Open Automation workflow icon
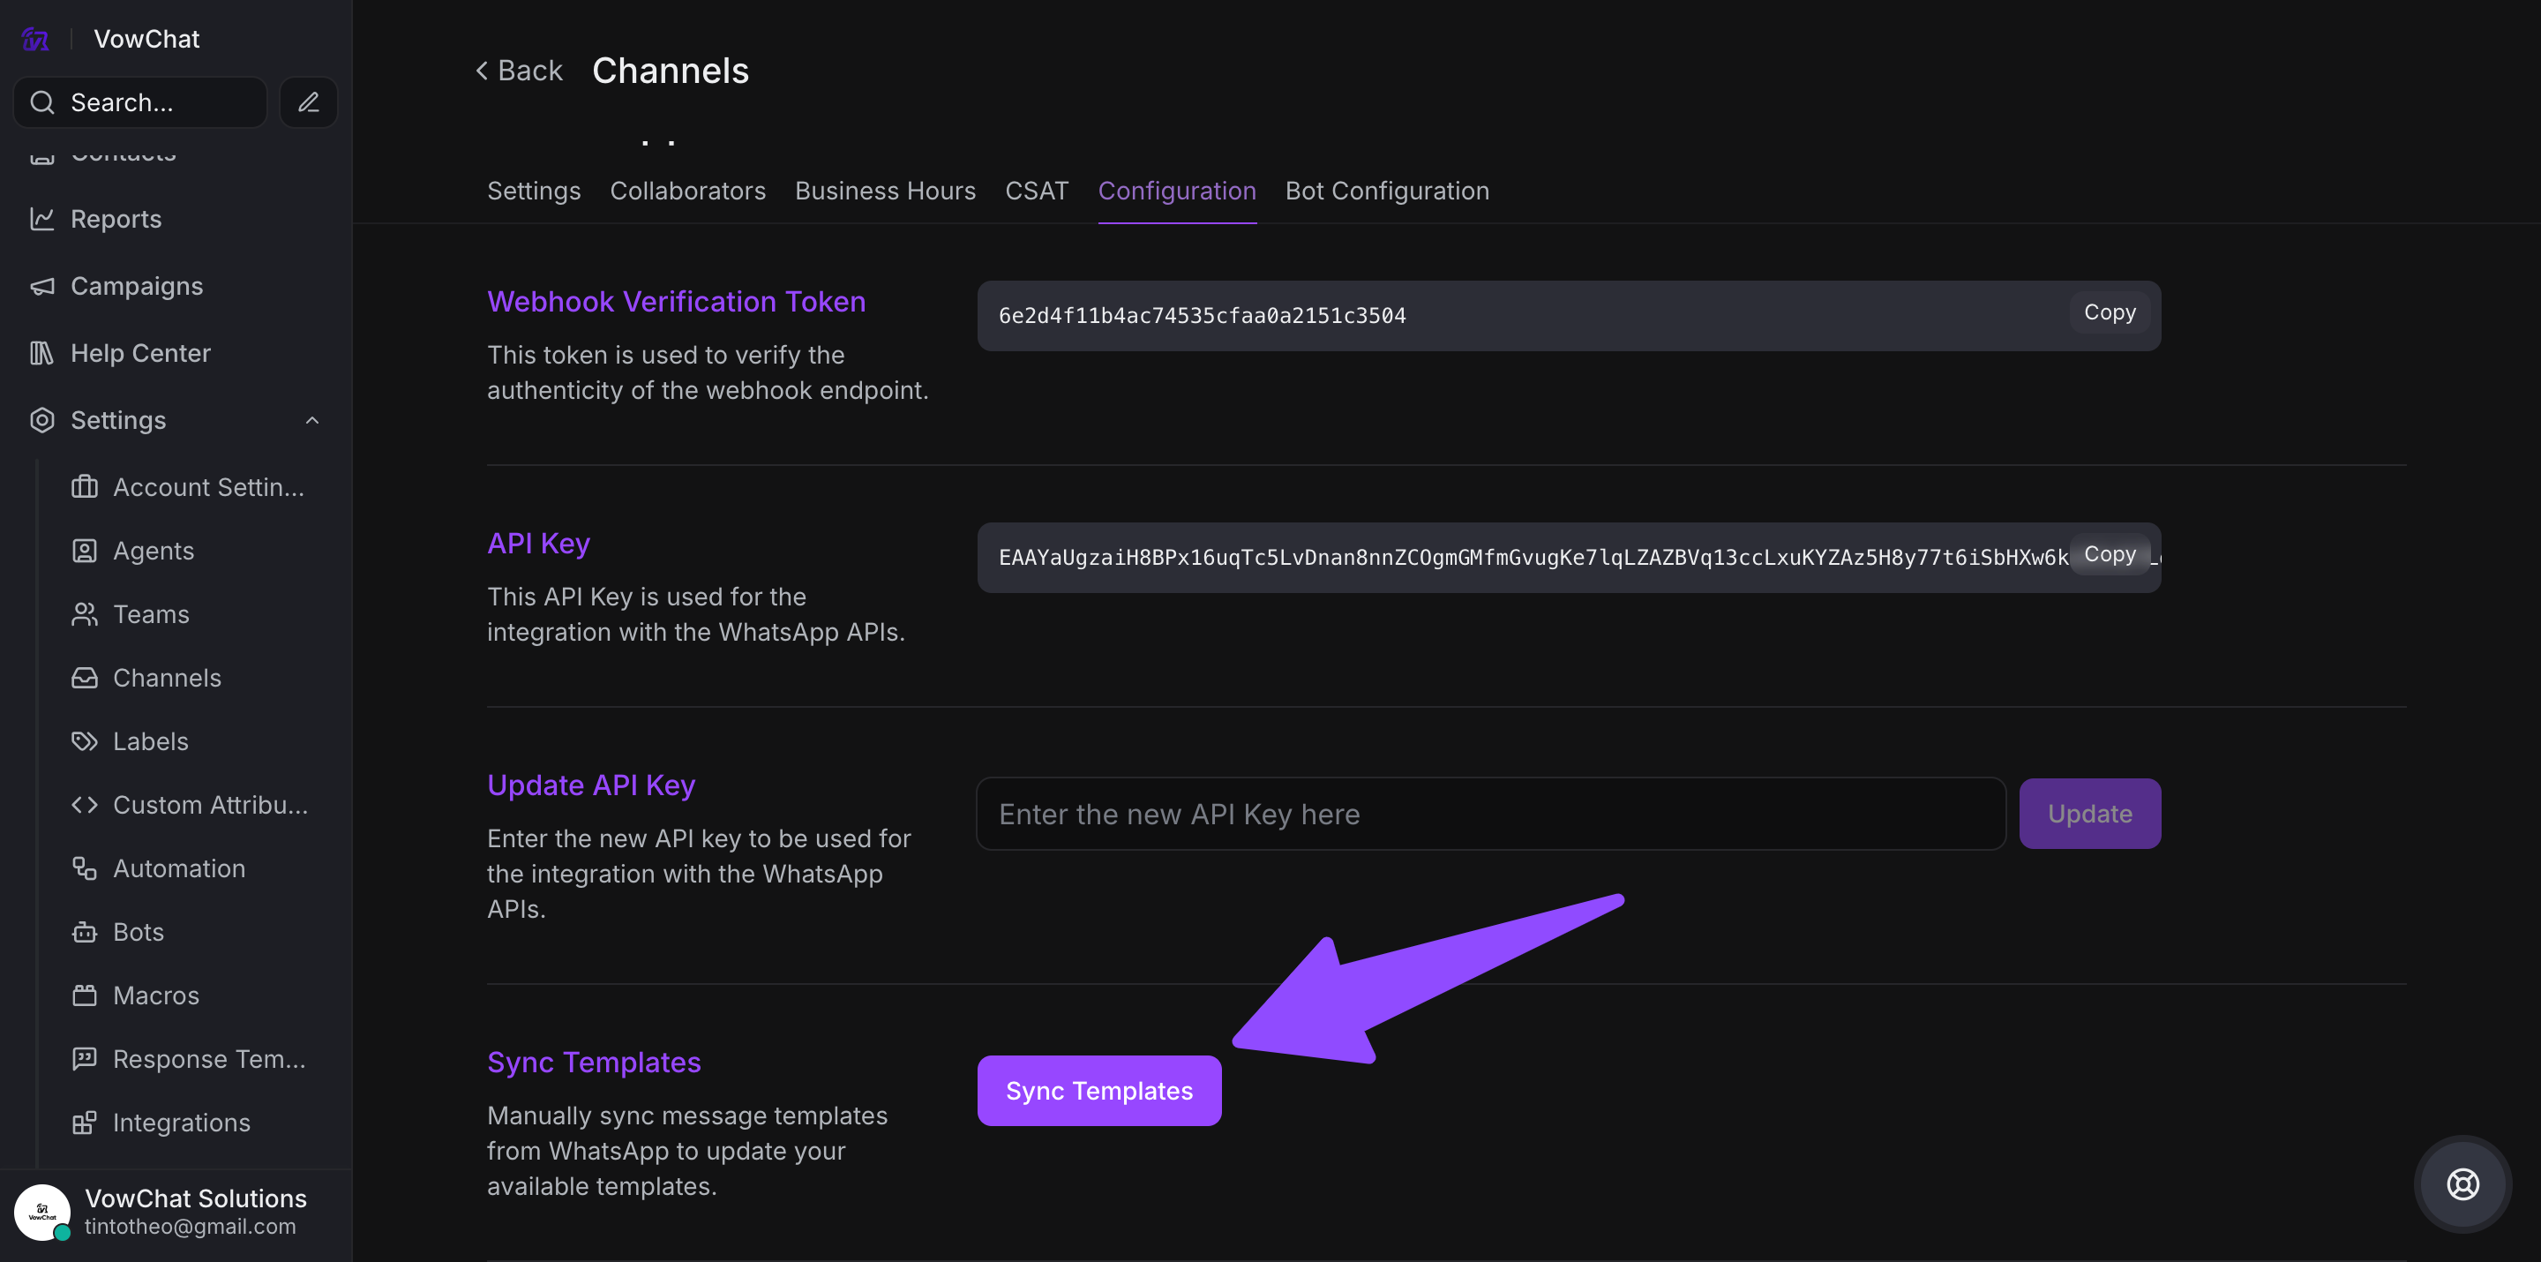 pyautogui.click(x=85, y=868)
